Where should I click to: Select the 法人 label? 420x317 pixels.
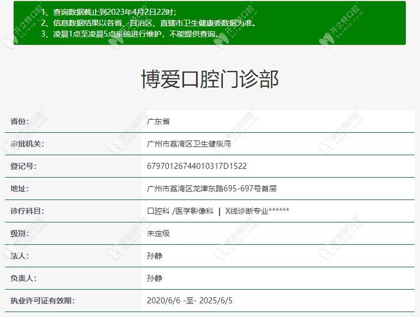coord(20,256)
